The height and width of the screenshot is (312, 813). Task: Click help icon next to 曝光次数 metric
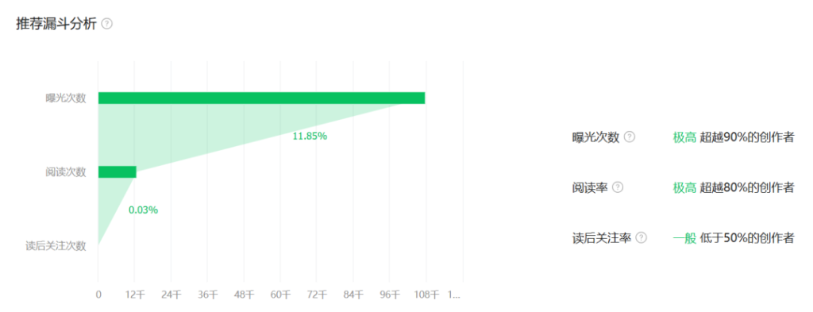tap(630, 137)
